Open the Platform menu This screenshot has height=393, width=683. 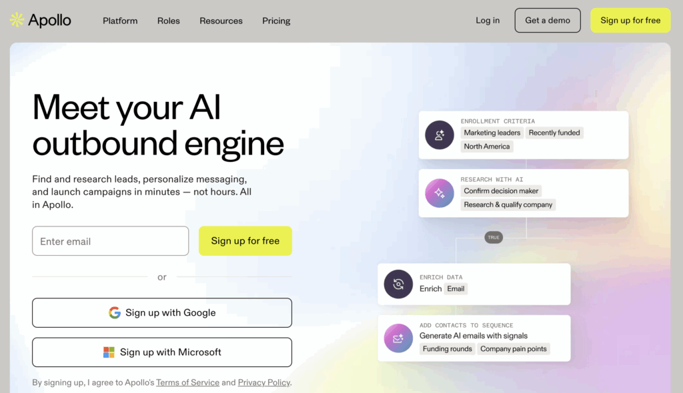(120, 21)
